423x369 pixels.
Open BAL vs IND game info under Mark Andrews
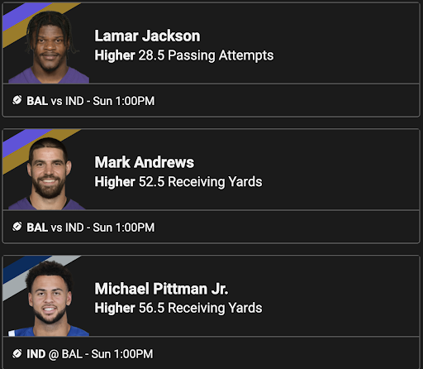tap(91, 228)
